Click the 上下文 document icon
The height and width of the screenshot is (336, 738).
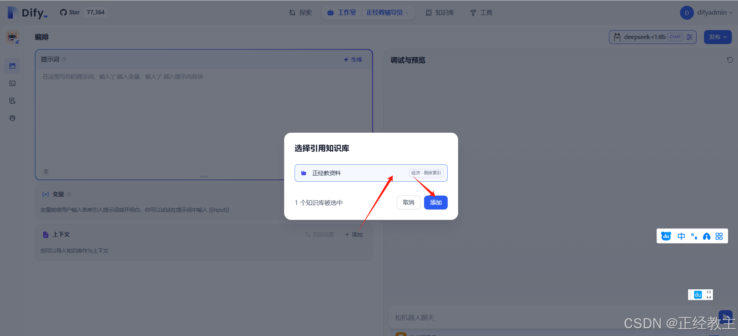[x=46, y=235]
